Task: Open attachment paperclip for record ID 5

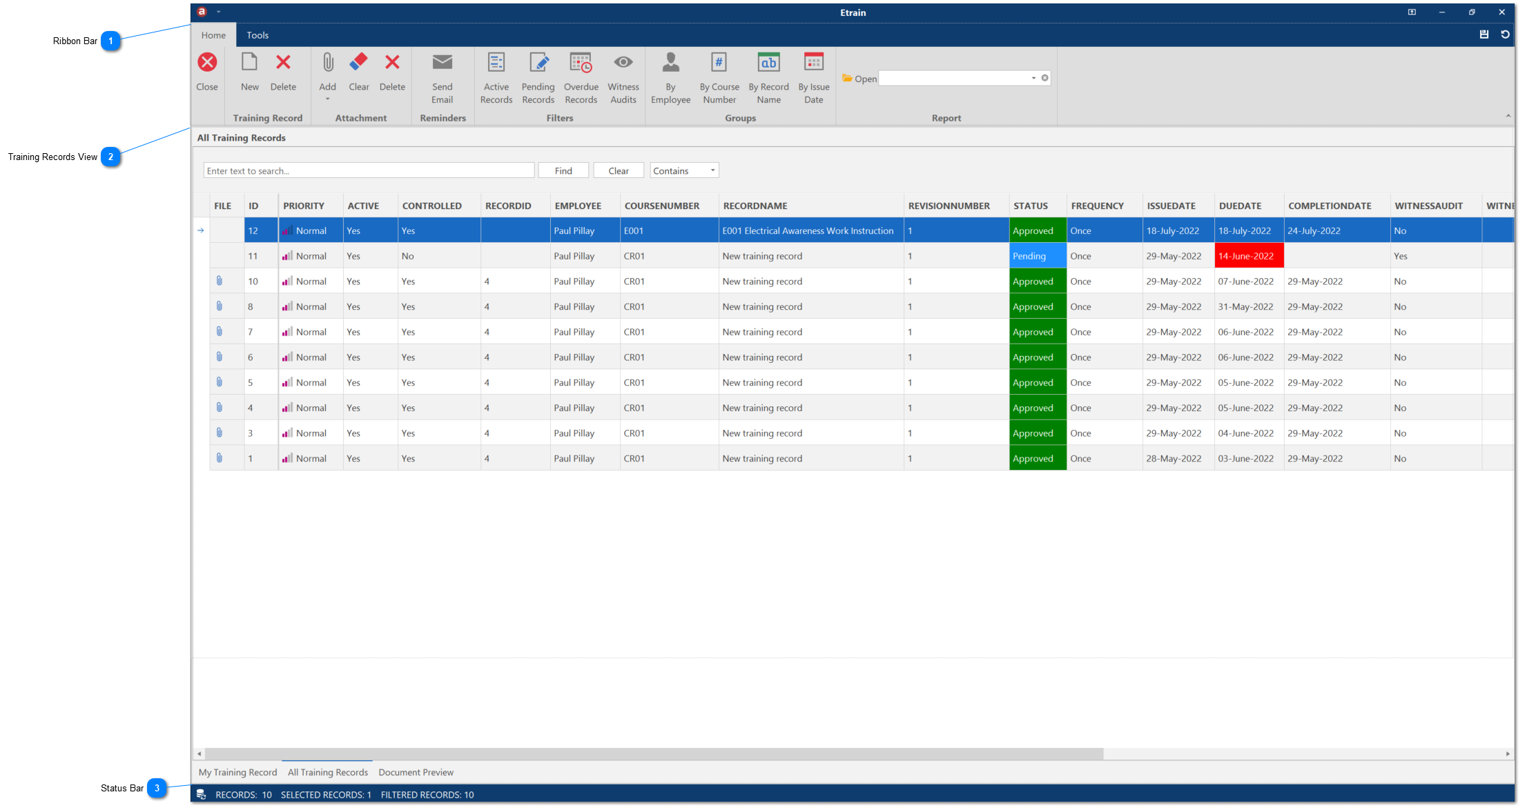Action: pyautogui.click(x=220, y=382)
